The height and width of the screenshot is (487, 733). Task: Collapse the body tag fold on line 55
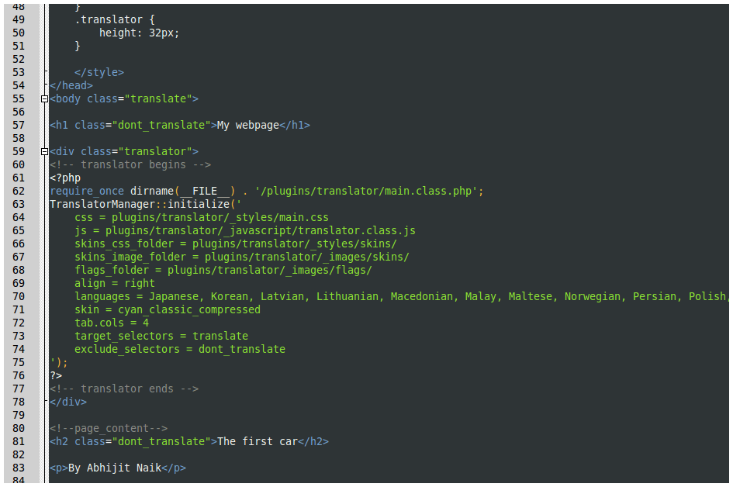point(44,98)
